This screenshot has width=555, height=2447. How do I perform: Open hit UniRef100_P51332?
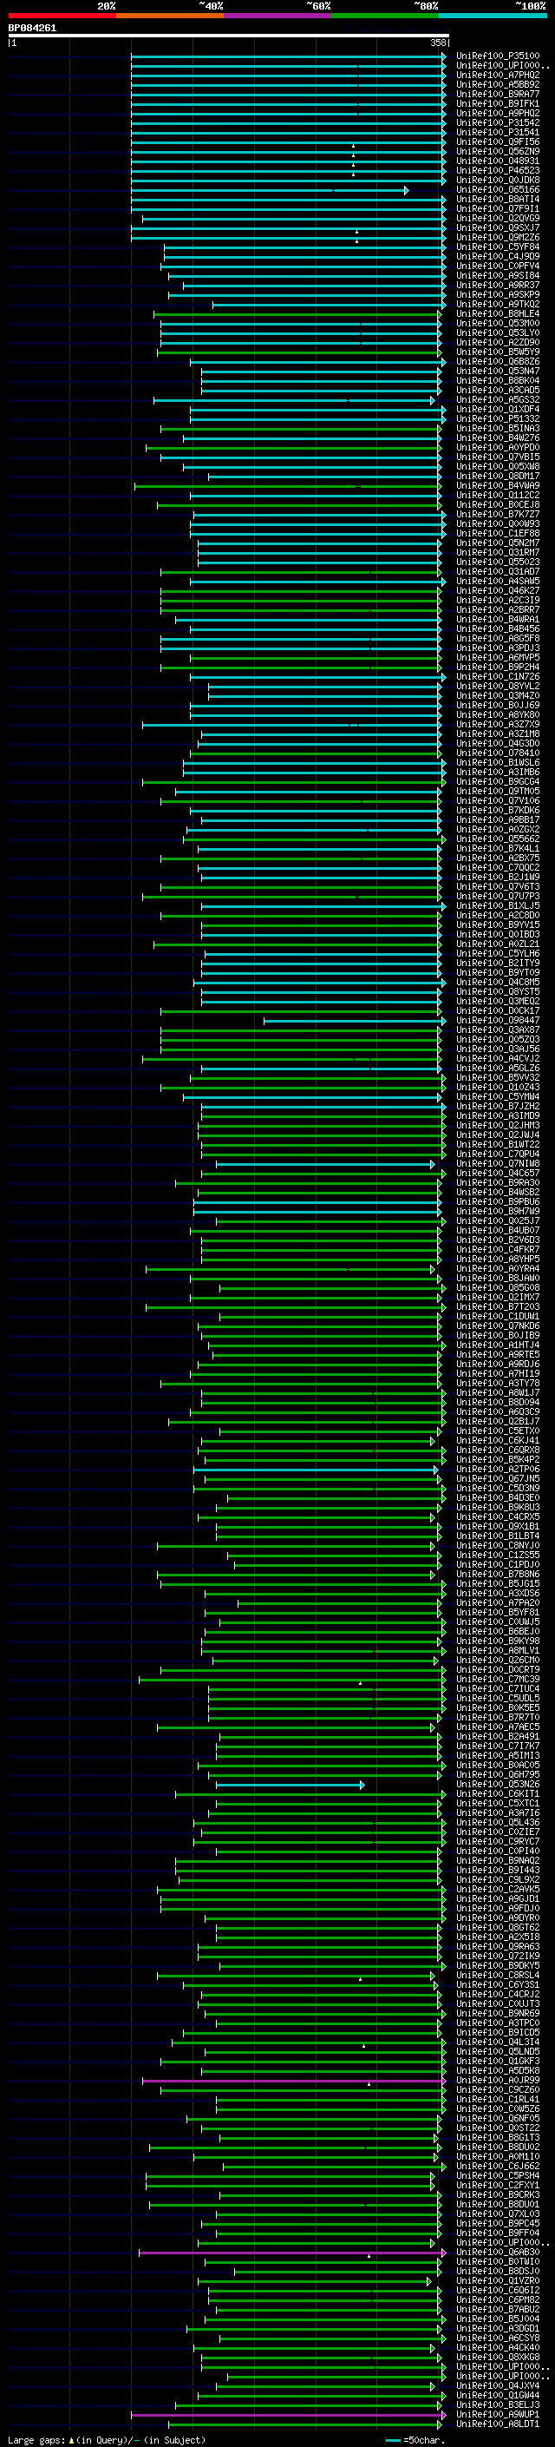pyautogui.click(x=498, y=419)
